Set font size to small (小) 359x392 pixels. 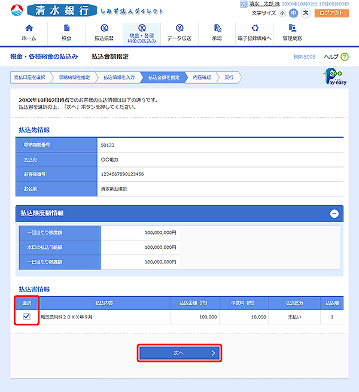pos(282,13)
